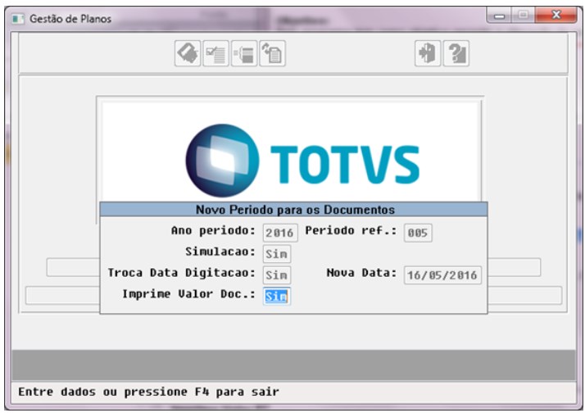Click the Simulacao field
The image size is (585, 413).
276,254
